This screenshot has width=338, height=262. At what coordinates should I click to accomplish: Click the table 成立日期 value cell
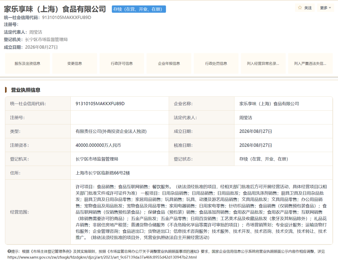tap(284, 131)
